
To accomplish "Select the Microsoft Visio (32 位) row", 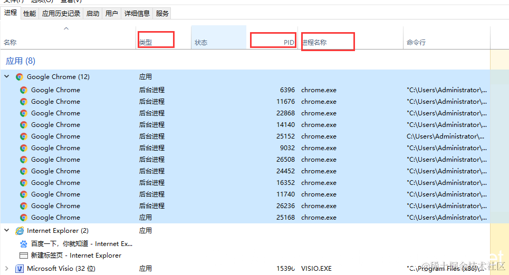I will point(245,269).
